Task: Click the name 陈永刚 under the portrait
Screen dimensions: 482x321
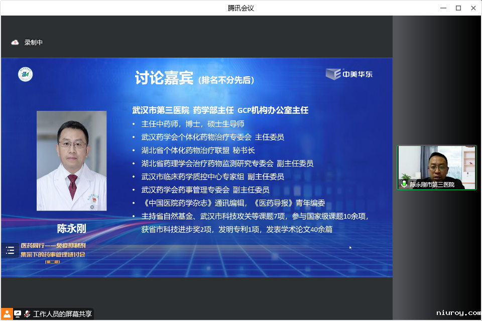Action: point(71,229)
